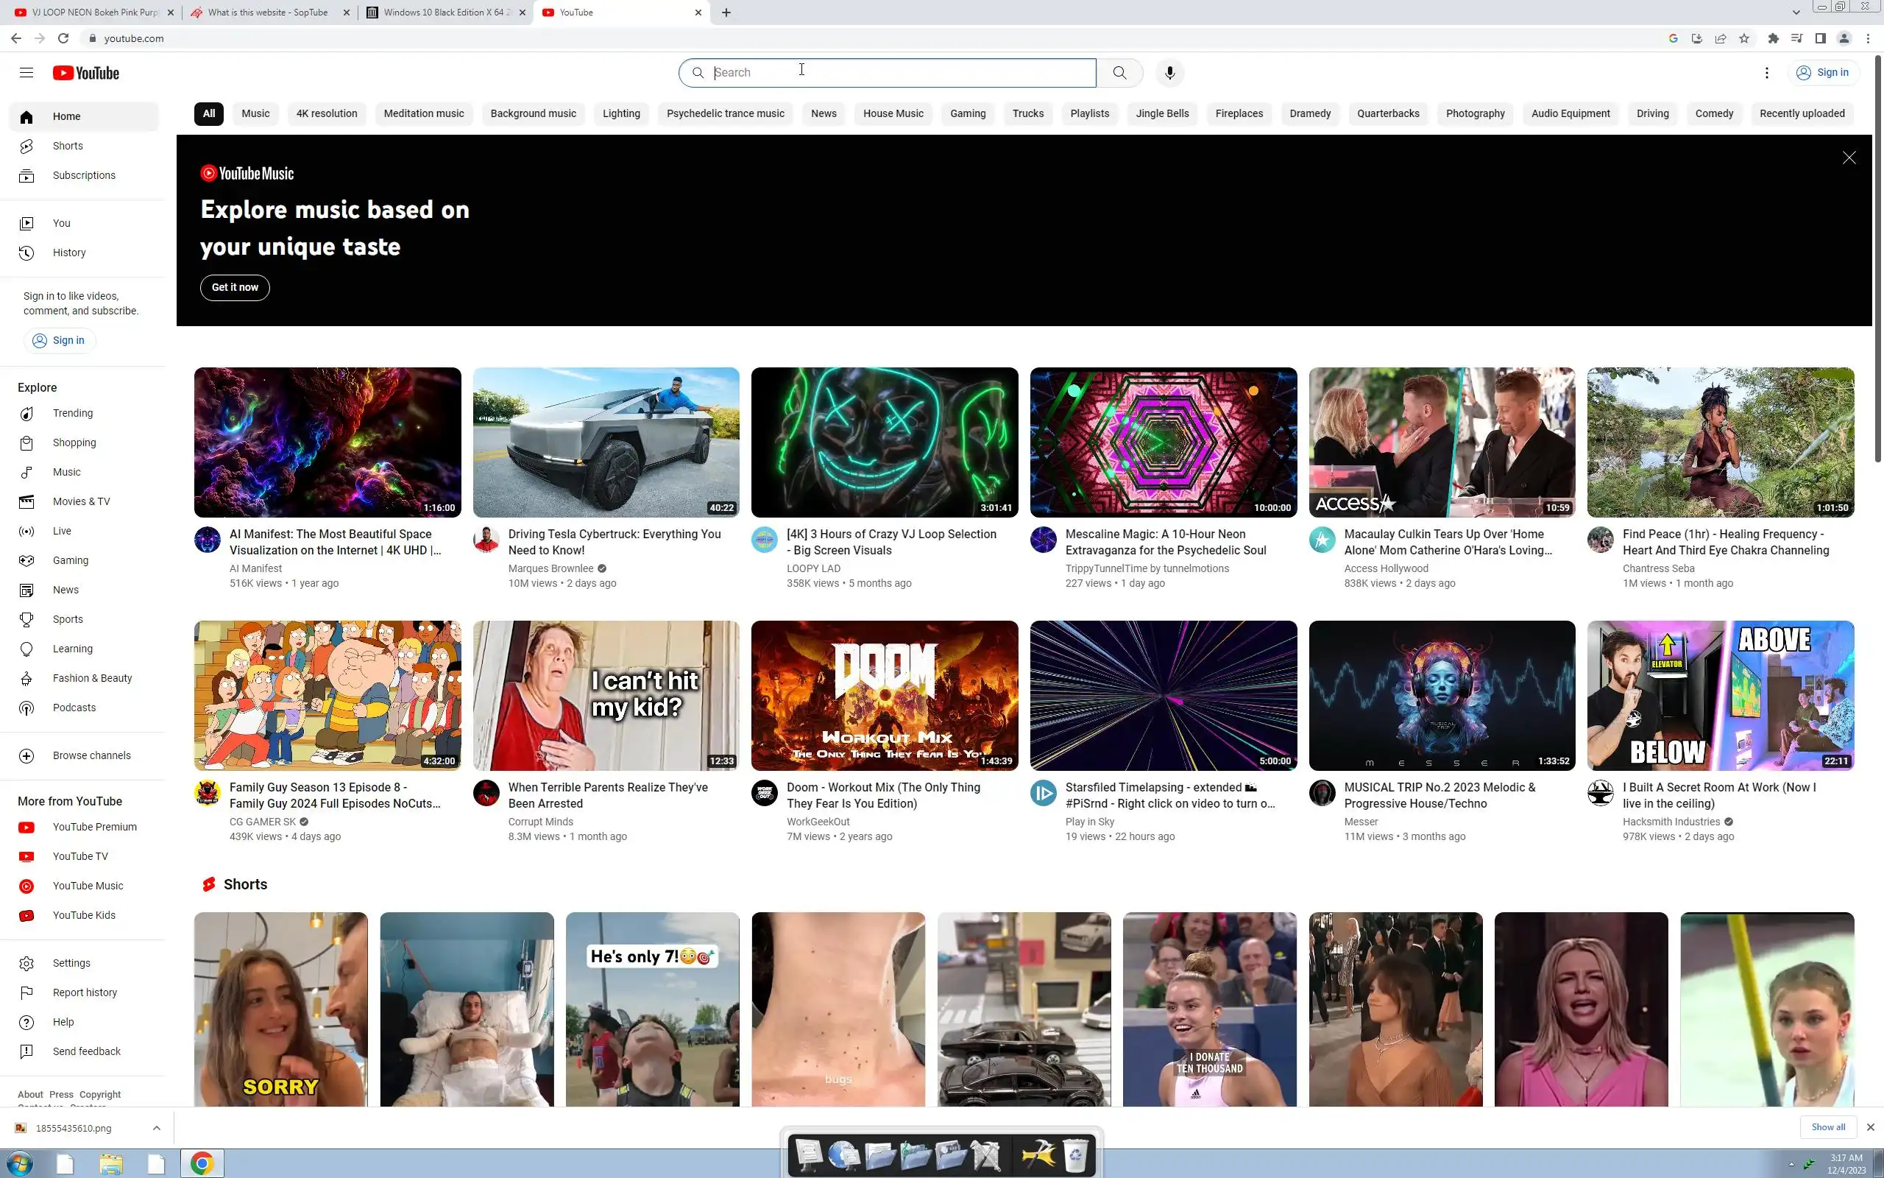Screen dimensions: 1884x1178
Task: Select the Music filter chip
Action: pos(255,113)
